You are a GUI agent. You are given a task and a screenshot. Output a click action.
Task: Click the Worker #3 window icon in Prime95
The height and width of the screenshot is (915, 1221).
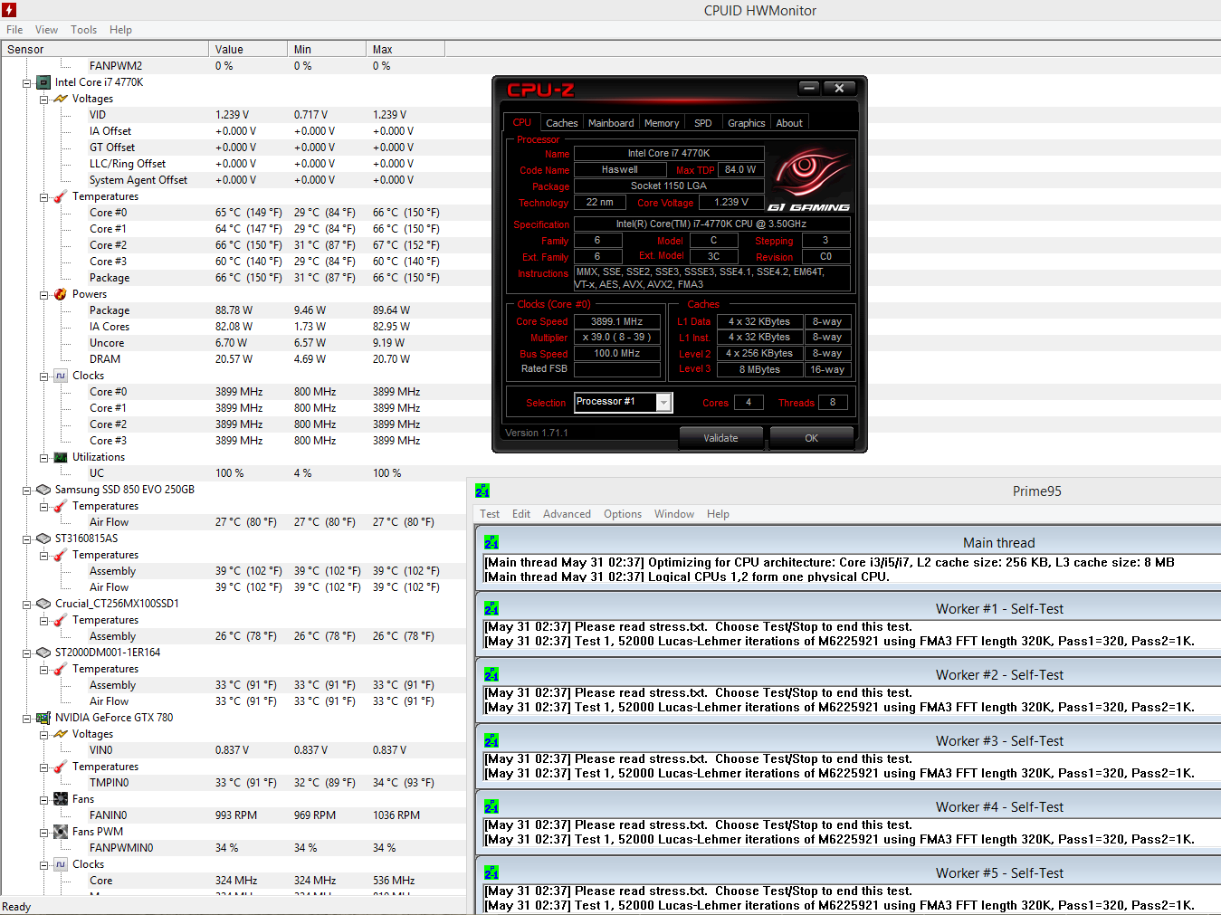(491, 741)
